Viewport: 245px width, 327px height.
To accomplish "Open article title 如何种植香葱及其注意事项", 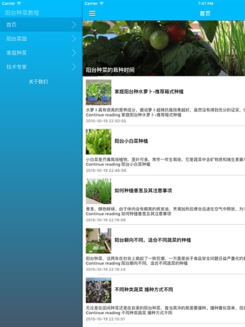I will tap(143, 191).
